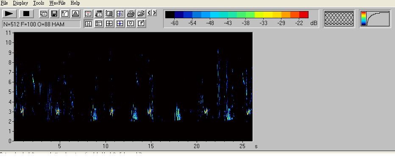
Task: Click the pencil edit icon in second row
Action: (x=141, y=23)
